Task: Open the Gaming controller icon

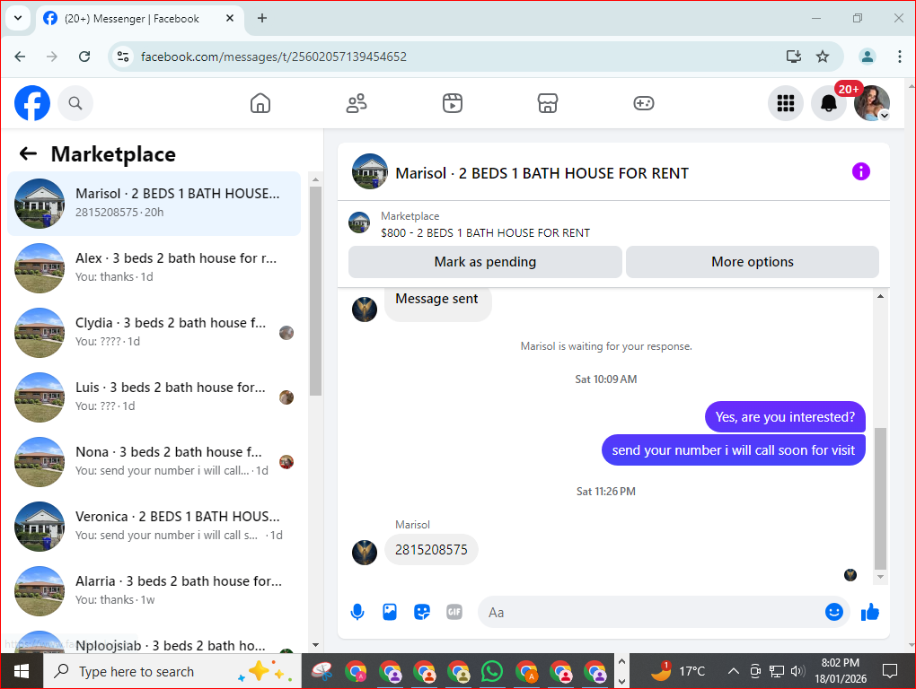Action: 643,103
